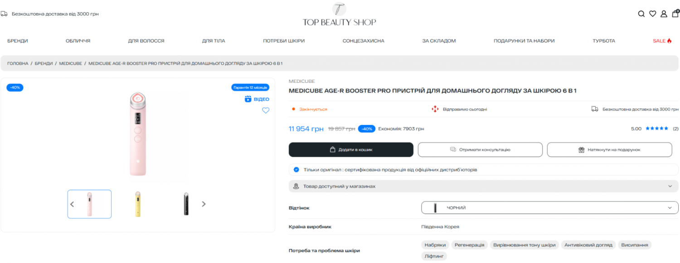Image resolution: width=680 pixels, height=263 pixels.
Task: Click Додати в кошик button
Action: click(351, 149)
